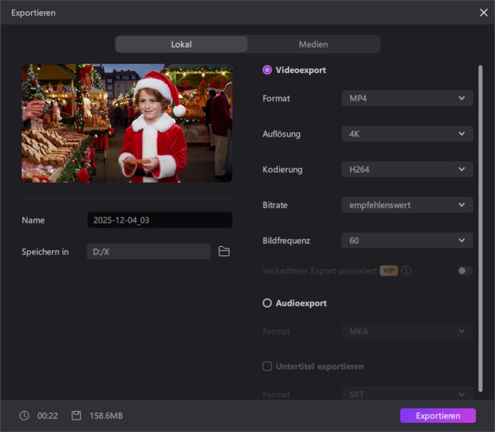Open the Kodierung dropdown showing H264
495x432 pixels.
tap(407, 169)
